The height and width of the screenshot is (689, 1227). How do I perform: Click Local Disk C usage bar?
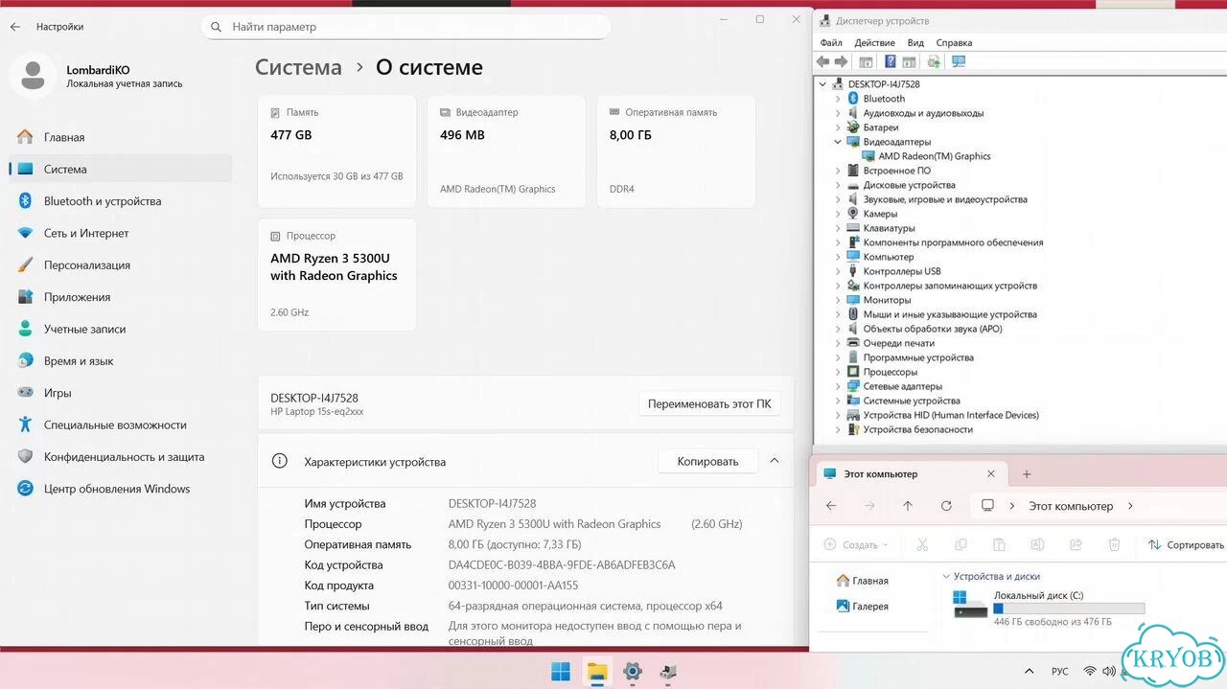(1069, 608)
